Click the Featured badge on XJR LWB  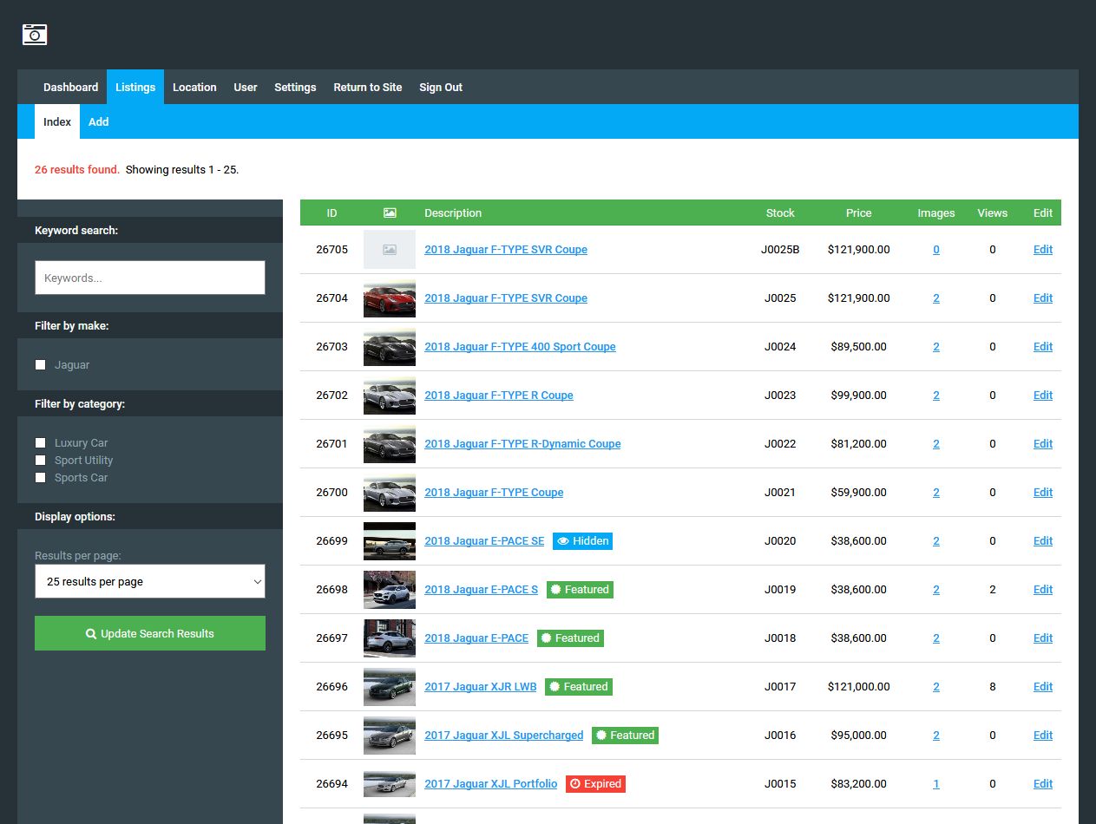(578, 687)
